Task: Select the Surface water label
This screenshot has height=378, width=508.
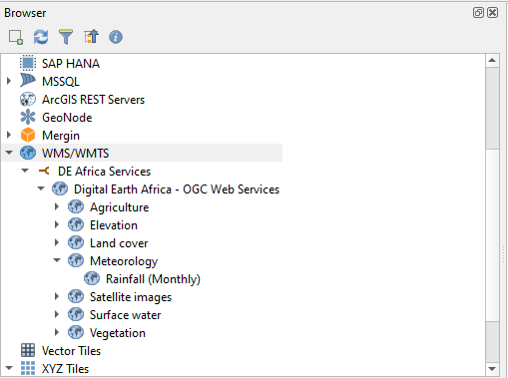Action: point(125,315)
